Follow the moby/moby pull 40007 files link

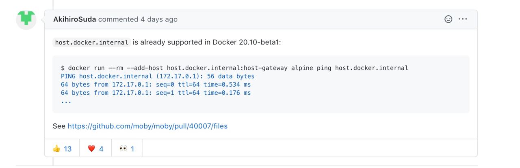[147, 126]
